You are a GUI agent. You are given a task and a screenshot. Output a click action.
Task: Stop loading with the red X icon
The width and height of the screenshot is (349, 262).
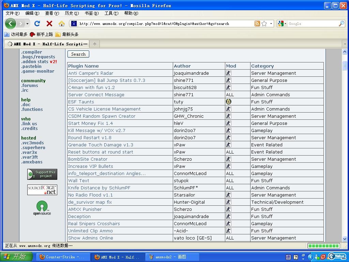(49, 24)
